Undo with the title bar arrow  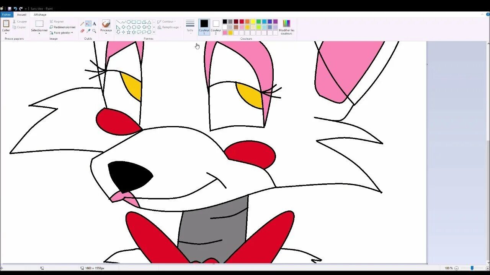(16, 9)
